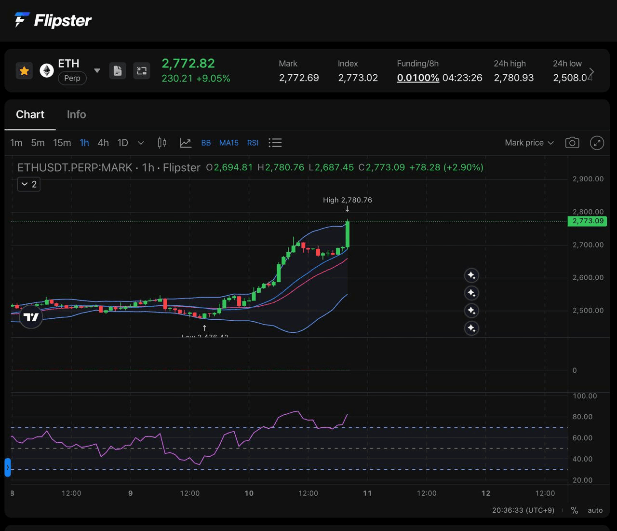Viewport: 617px width, 531px height.
Task: Open the Mark price dropdown
Action: (529, 143)
